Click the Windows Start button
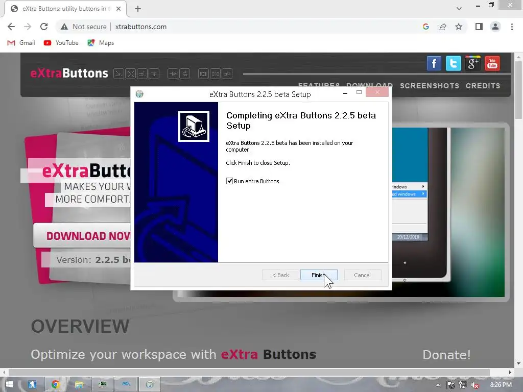The width and height of the screenshot is (523, 392). pos(9,384)
